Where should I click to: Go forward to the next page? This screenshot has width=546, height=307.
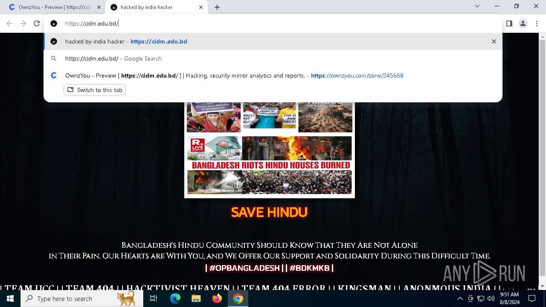click(23, 23)
